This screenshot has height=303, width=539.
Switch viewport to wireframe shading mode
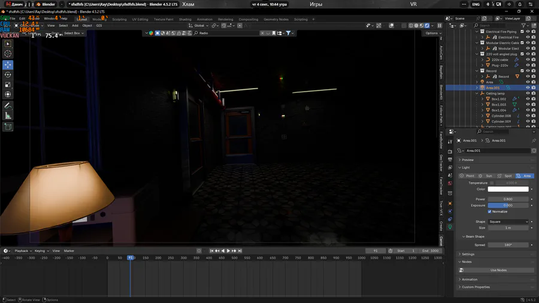tap(411, 25)
